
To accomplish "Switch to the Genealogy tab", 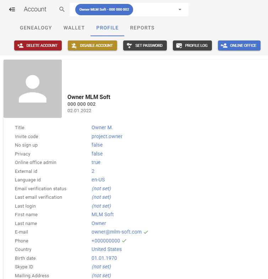I will click(36, 28).
